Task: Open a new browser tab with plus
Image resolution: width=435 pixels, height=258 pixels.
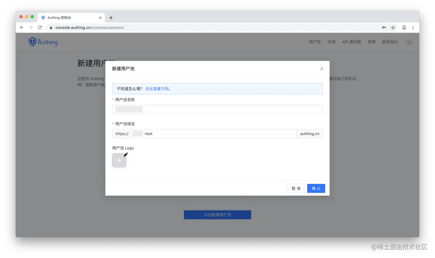Action: 111,18
